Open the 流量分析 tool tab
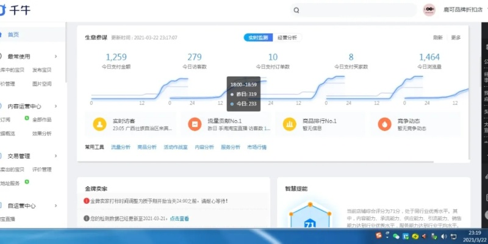The image size is (488, 244). pyautogui.click(x=120, y=147)
